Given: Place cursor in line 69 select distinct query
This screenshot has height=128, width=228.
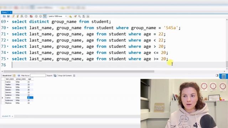Looking at the screenshot, I should tap(61, 22).
